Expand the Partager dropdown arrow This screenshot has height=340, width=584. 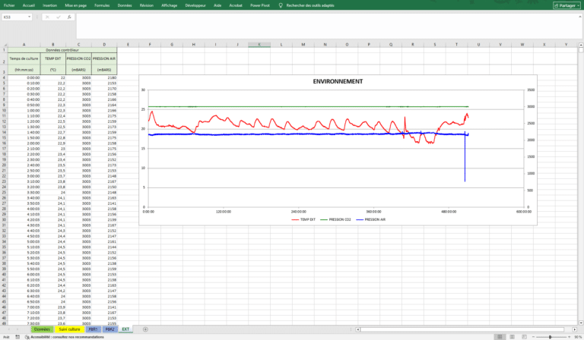pos(576,5)
